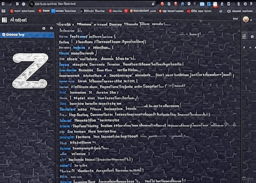Image resolution: width=256 pixels, height=183 pixels.
Task: Click the icon at the far left of the bookmarks bar
Action: point(4,11)
